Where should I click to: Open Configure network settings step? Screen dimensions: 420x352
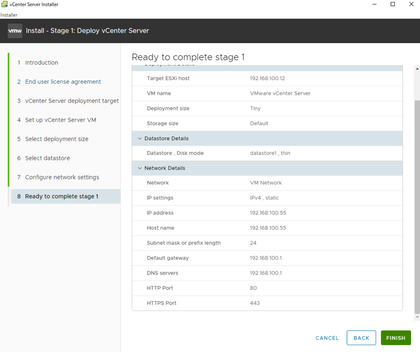tap(62, 177)
